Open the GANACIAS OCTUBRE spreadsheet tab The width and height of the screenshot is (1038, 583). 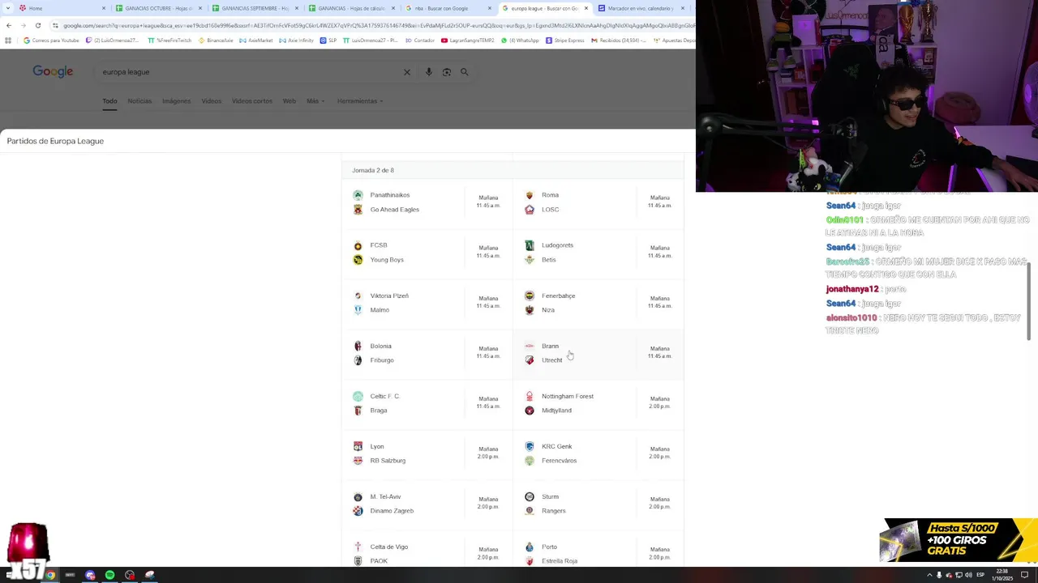[x=157, y=8]
